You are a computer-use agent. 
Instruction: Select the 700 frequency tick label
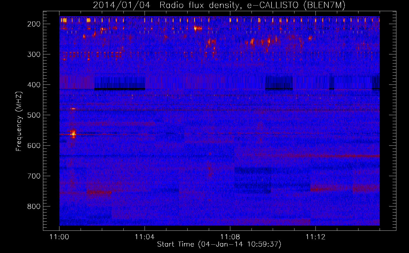pyautogui.click(x=34, y=176)
